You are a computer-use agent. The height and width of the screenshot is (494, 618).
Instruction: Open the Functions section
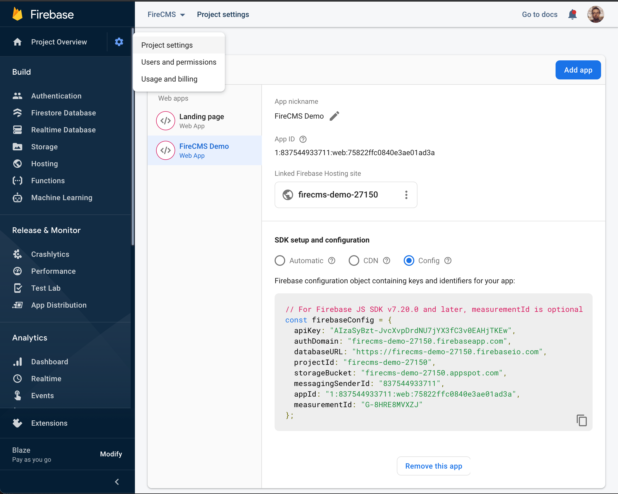click(48, 181)
